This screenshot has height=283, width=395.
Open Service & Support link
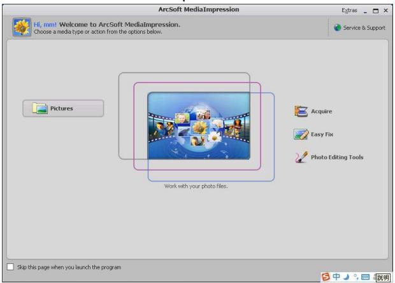(359, 28)
